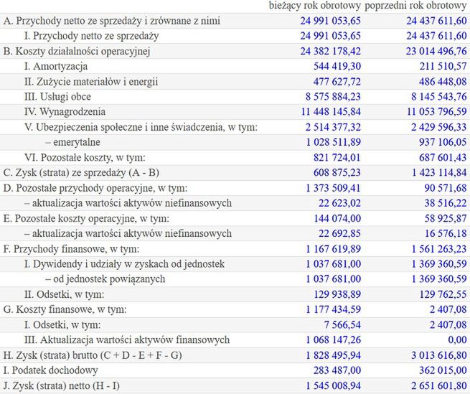Select net profit value 1 545 008,94
Screen dimensions: 470x394
pos(334,385)
